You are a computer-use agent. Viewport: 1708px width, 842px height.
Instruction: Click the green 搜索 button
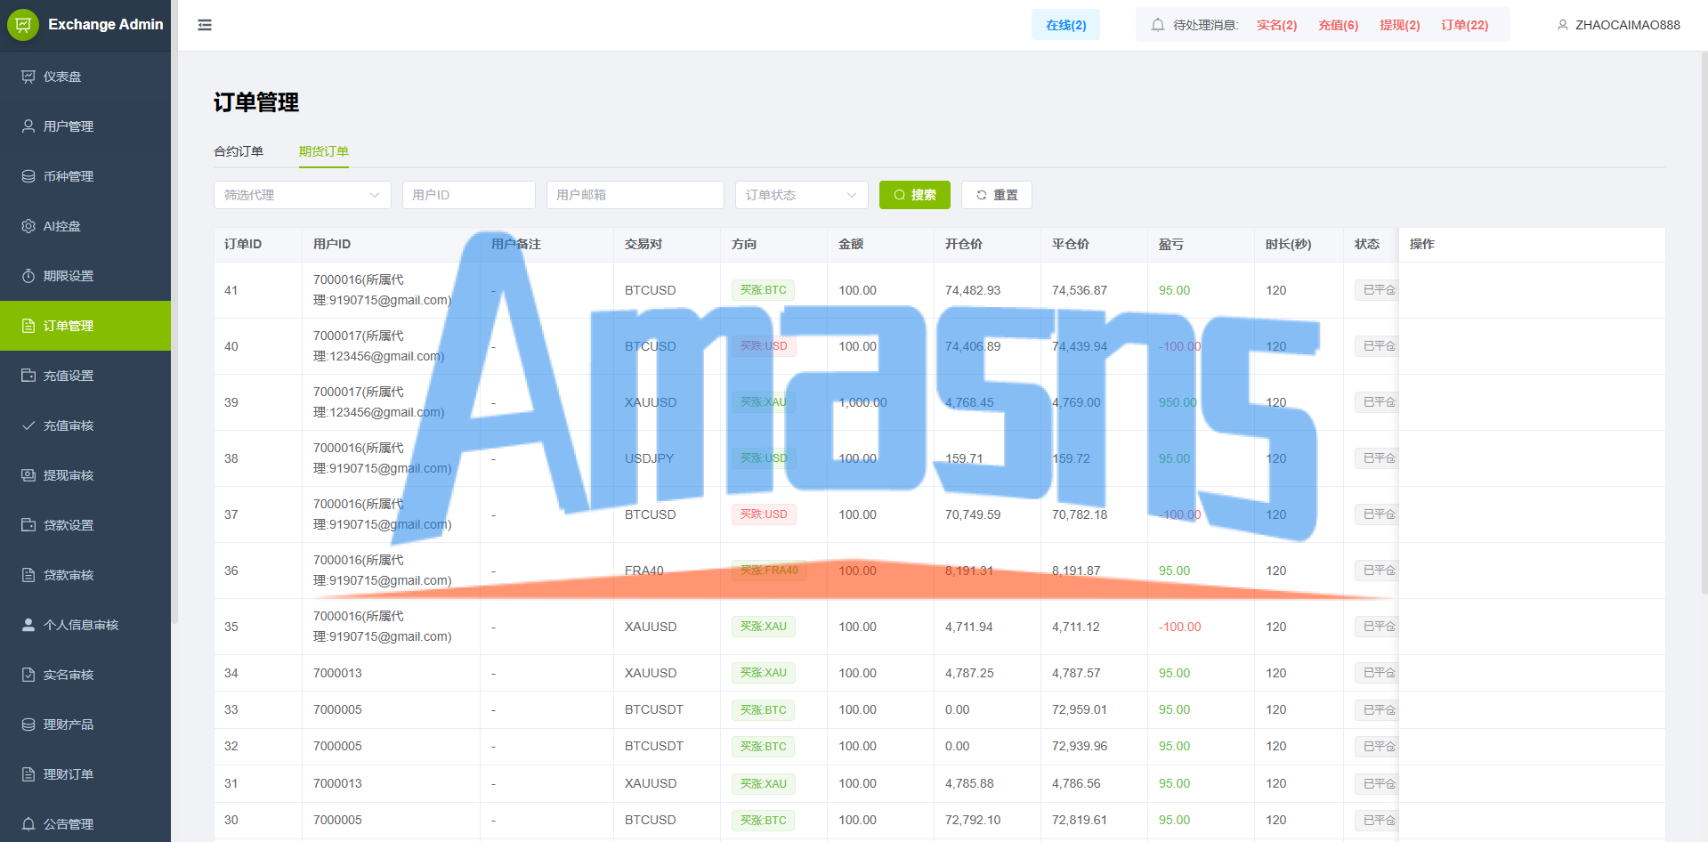pyautogui.click(x=915, y=195)
